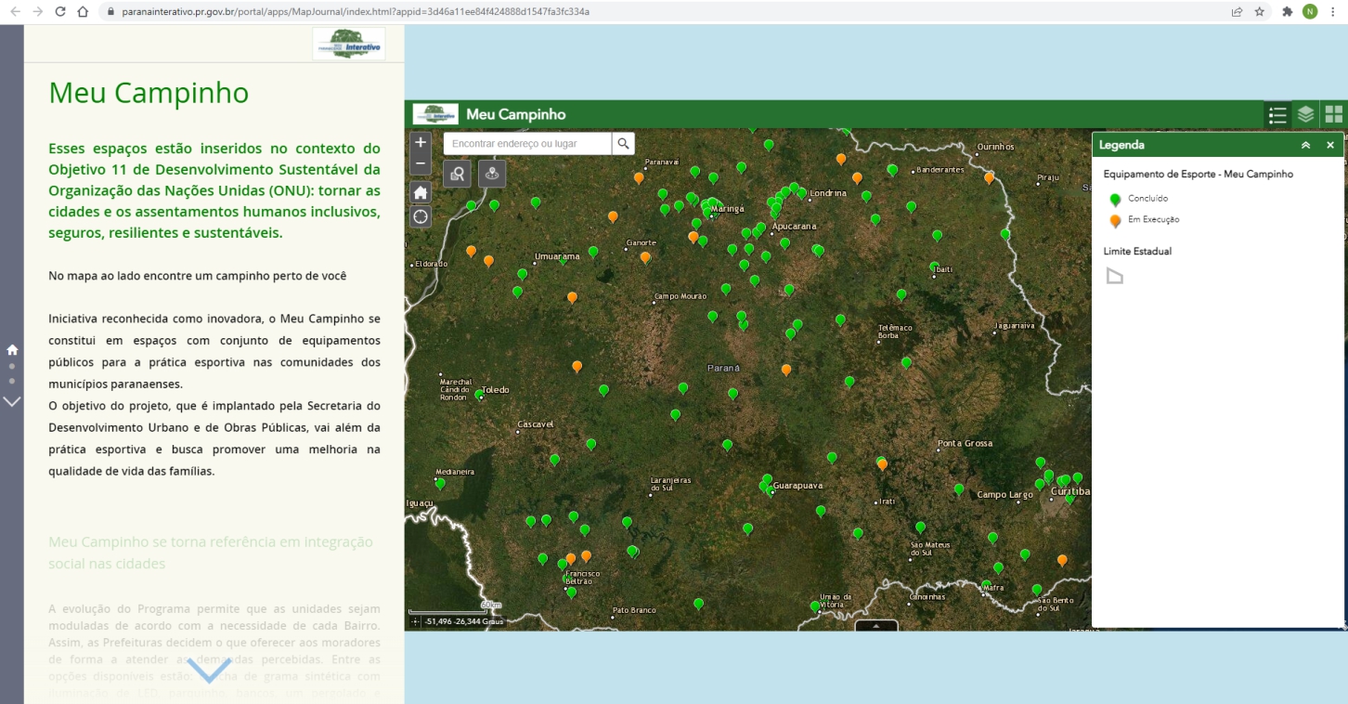Enable coordinate capture crosshair button
Image resolution: width=1348 pixels, height=704 pixels.
click(415, 621)
